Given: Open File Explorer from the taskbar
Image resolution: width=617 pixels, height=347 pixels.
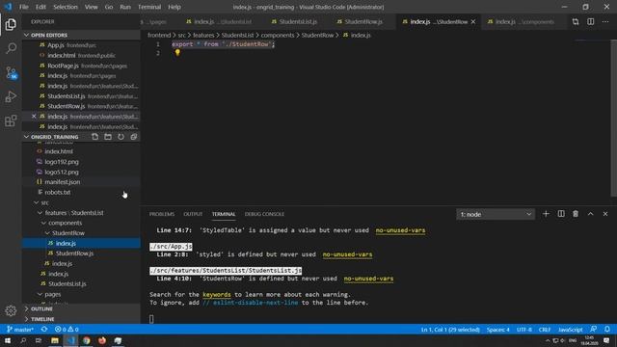Looking at the screenshot, I should [x=55, y=340].
